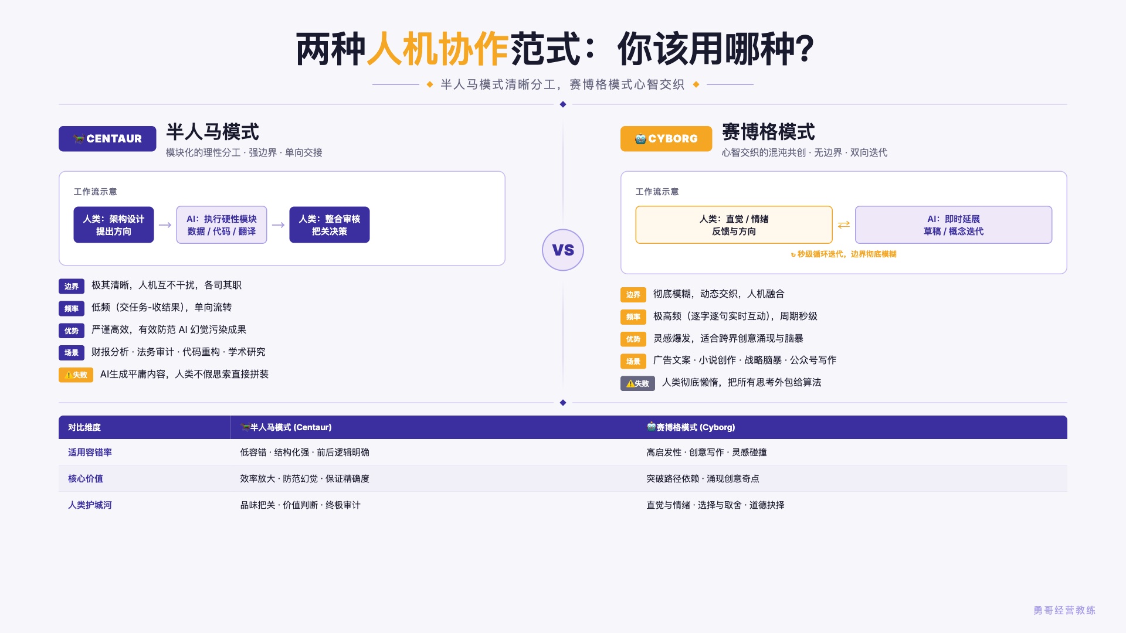Click the centaur icon in the table header
The image size is (1126, 633).
tap(245, 427)
